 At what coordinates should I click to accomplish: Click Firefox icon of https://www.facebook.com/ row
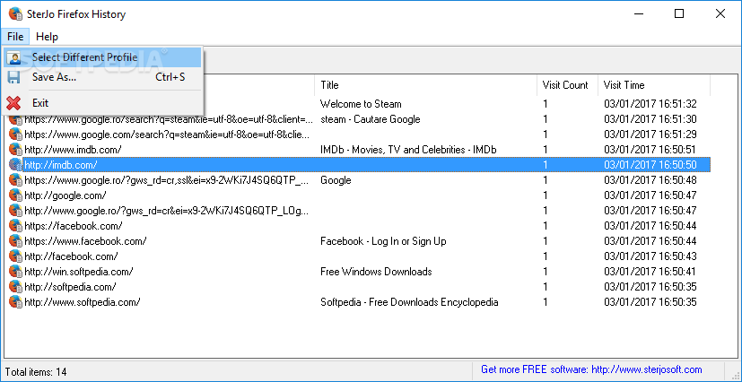[x=15, y=240]
